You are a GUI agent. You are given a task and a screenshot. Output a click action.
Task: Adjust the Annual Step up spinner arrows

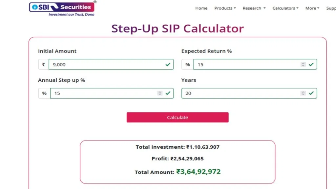tap(160, 93)
